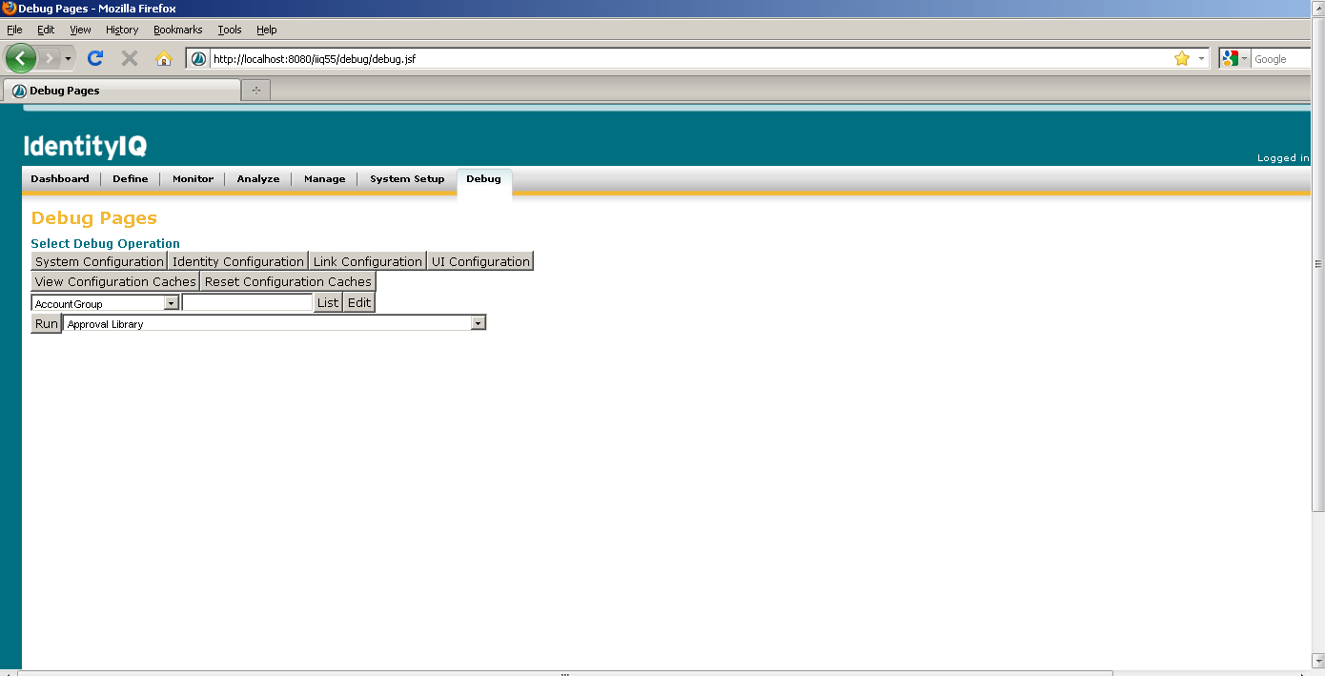Viewport: 1325px width, 676px height.
Task: Click the UI Configuration button
Action: click(480, 261)
